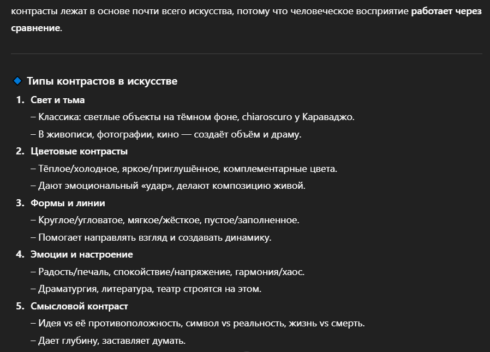Image resolution: width=490 pixels, height=352 pixels.
Task: Click line starting "Радость/печаль"
Action: pyautogui.click(x=168, y=272)
